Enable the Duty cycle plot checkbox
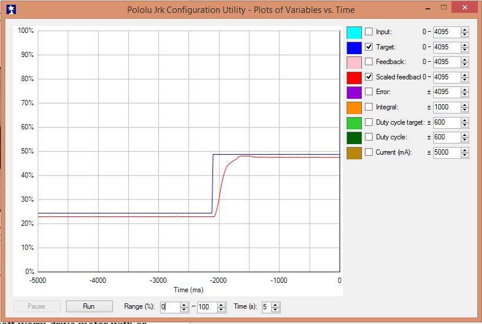This screenshot has height=324, width=482. pyautogui.click(x=368, y=137)
